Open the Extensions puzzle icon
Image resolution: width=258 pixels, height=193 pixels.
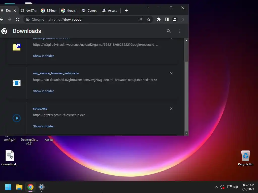[x=159, y=20]
